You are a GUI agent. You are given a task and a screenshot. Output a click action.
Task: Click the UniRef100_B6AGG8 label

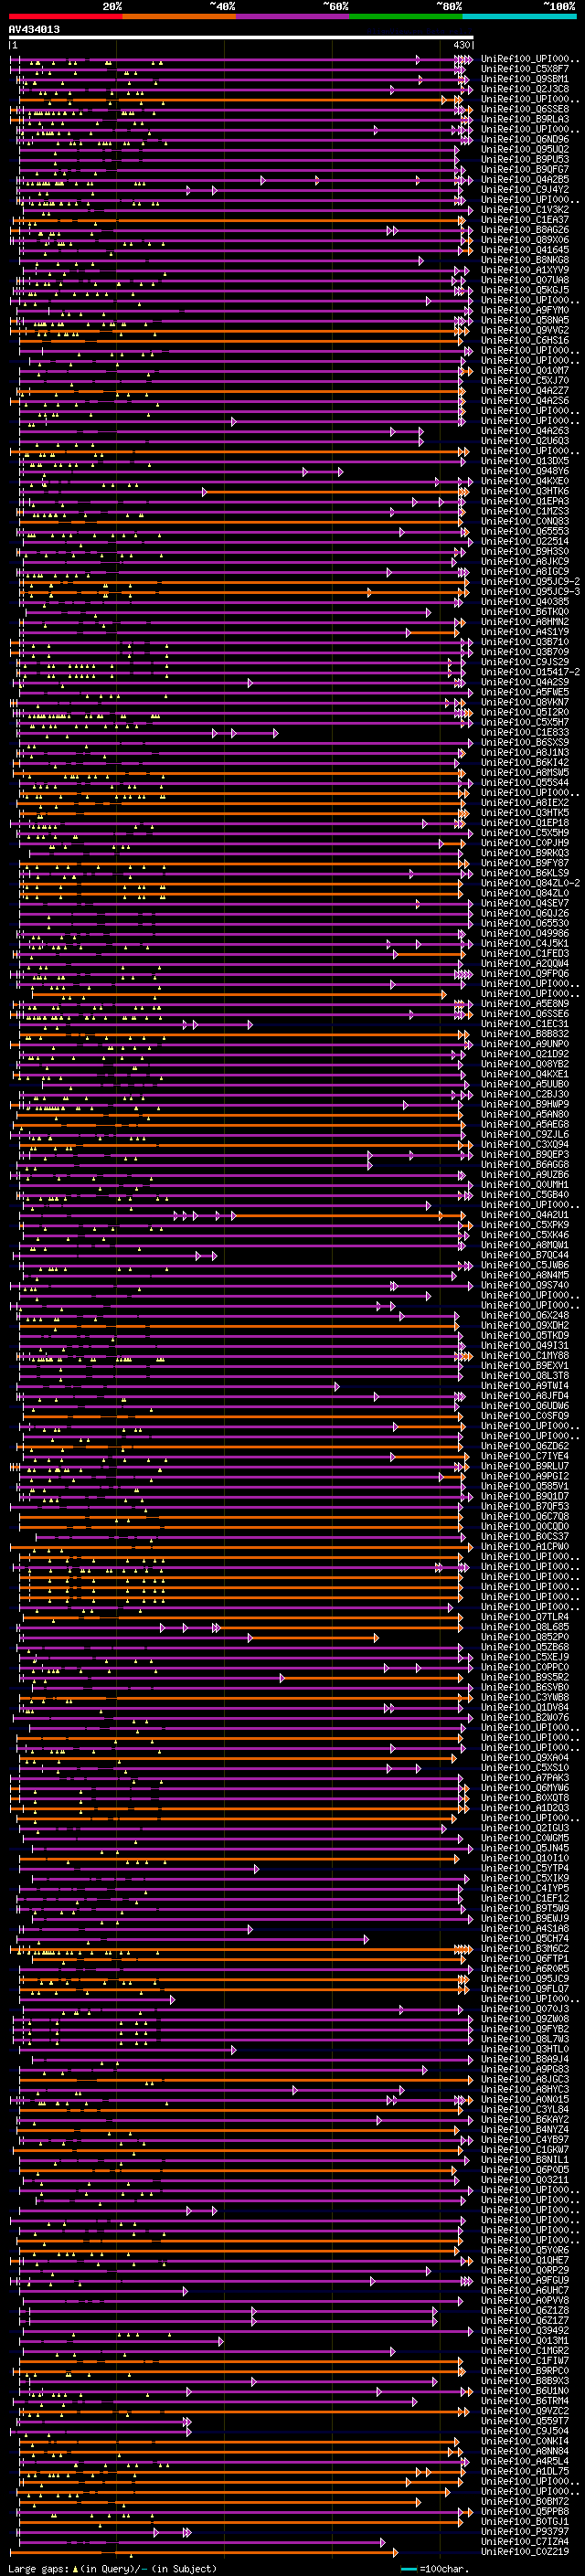[525, 1165]
